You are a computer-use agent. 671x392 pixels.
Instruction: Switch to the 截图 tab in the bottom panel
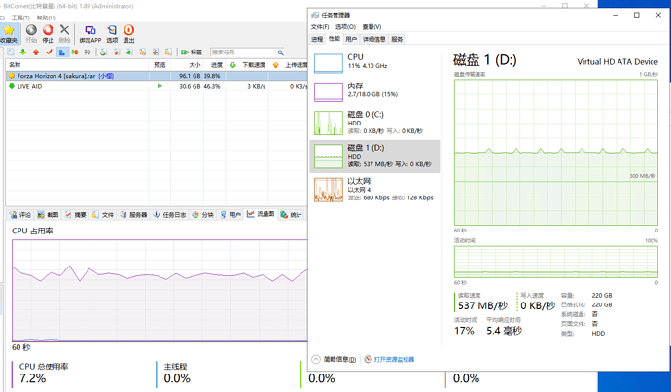pos(48,214)
